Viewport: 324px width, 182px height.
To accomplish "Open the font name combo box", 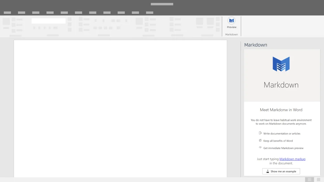I will coord(48,21).
